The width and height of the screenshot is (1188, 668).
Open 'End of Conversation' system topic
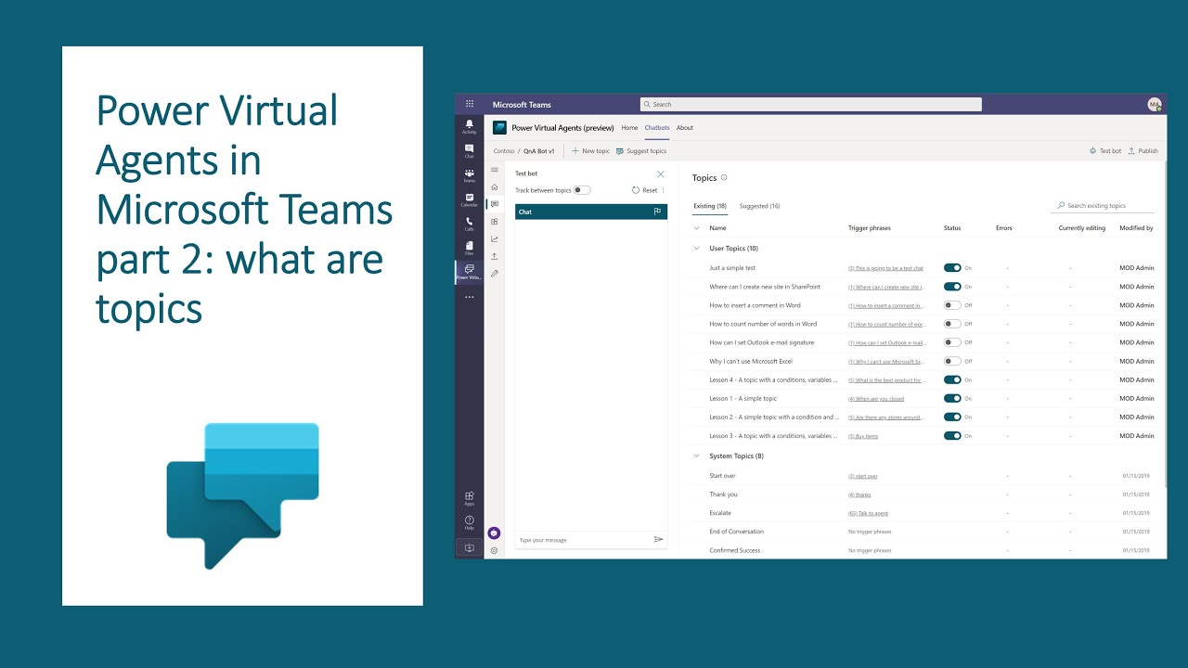pyautogui.click(x=737, y=532)
